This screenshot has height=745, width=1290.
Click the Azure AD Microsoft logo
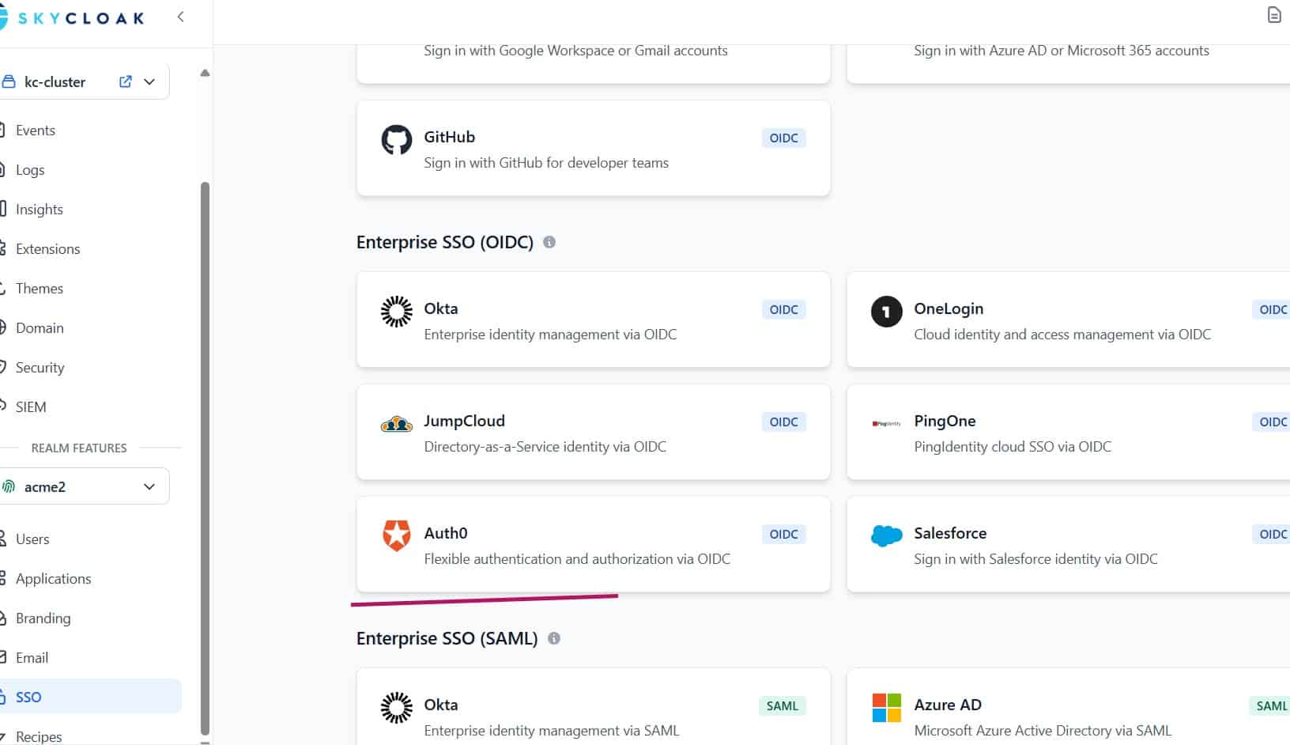pos(885,707)
